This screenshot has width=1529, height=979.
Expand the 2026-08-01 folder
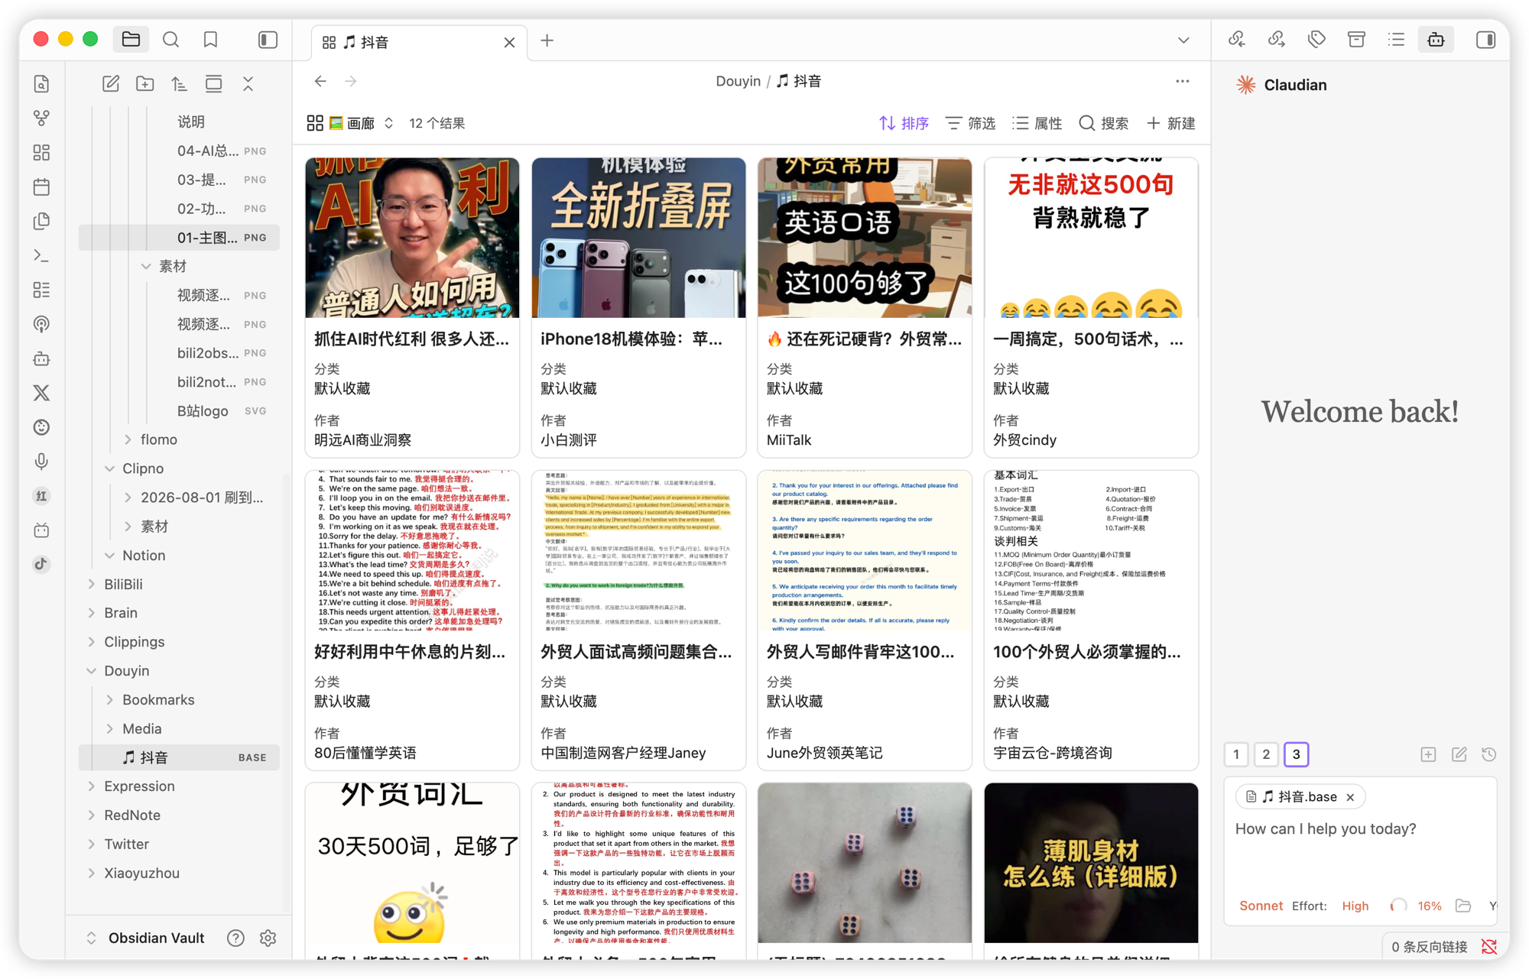coord(128,498)
